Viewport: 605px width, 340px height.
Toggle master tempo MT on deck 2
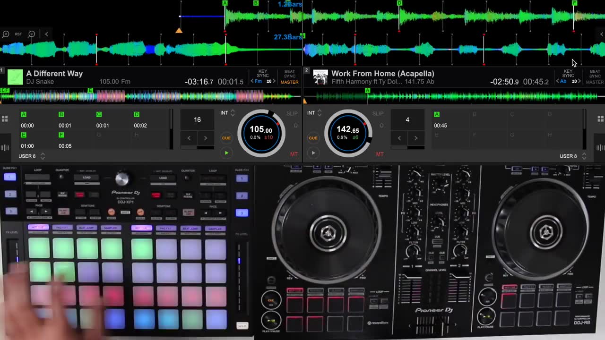(x=380, y=154)
